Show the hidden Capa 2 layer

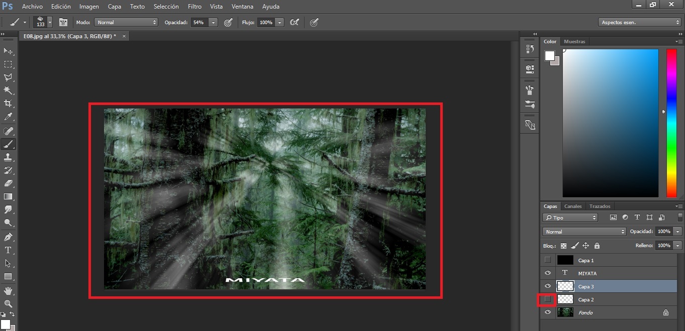coord(548,299)
